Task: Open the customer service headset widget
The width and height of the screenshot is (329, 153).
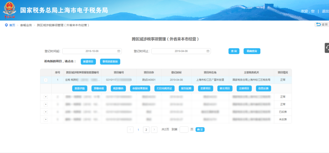Action: [x=327, y=48]
